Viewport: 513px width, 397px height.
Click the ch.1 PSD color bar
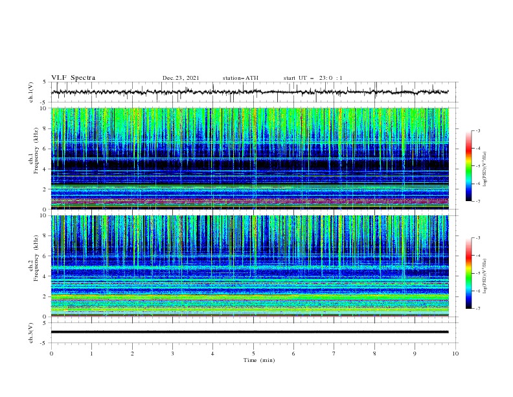tap(468, 166)
